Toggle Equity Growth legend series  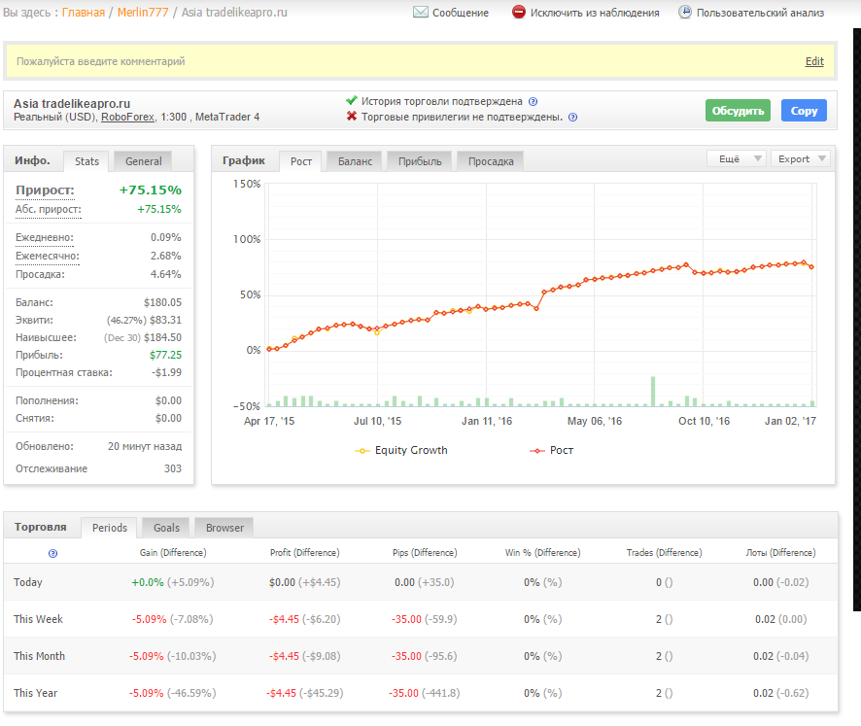(401, 450)
